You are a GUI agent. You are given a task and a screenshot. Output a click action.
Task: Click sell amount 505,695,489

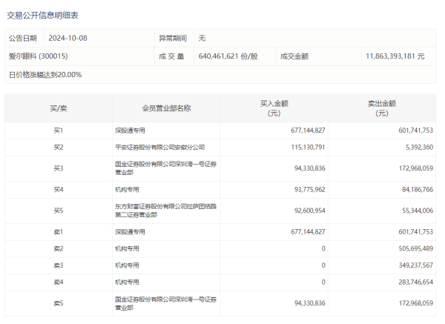point(416,248)
